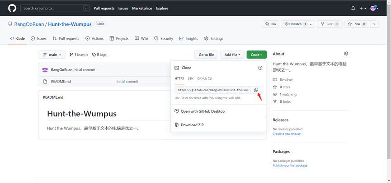Copy the HTTPS clone URL

(x=256, y=90)
